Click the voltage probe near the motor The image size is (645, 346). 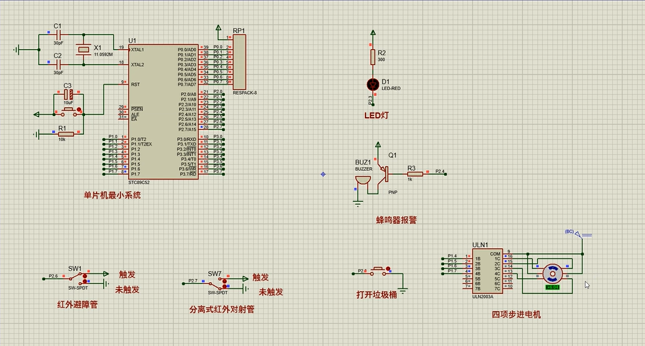coord(579,234)
